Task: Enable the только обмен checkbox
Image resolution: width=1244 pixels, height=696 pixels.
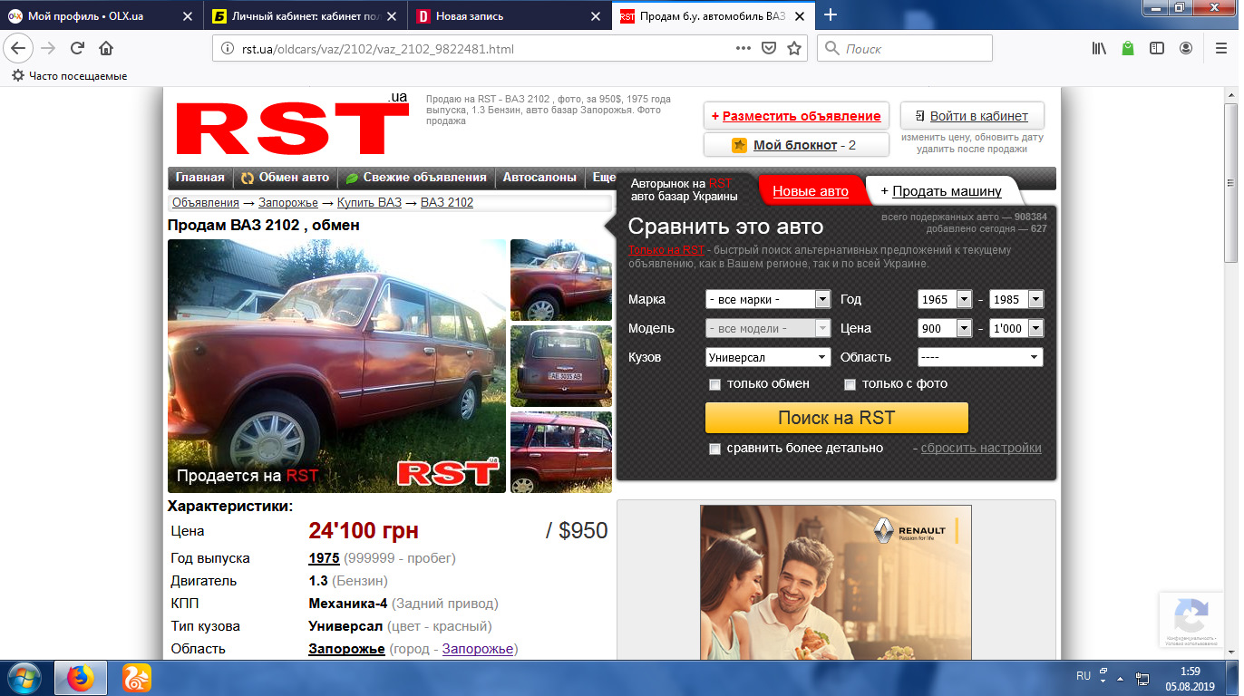Action: [714, 384]
